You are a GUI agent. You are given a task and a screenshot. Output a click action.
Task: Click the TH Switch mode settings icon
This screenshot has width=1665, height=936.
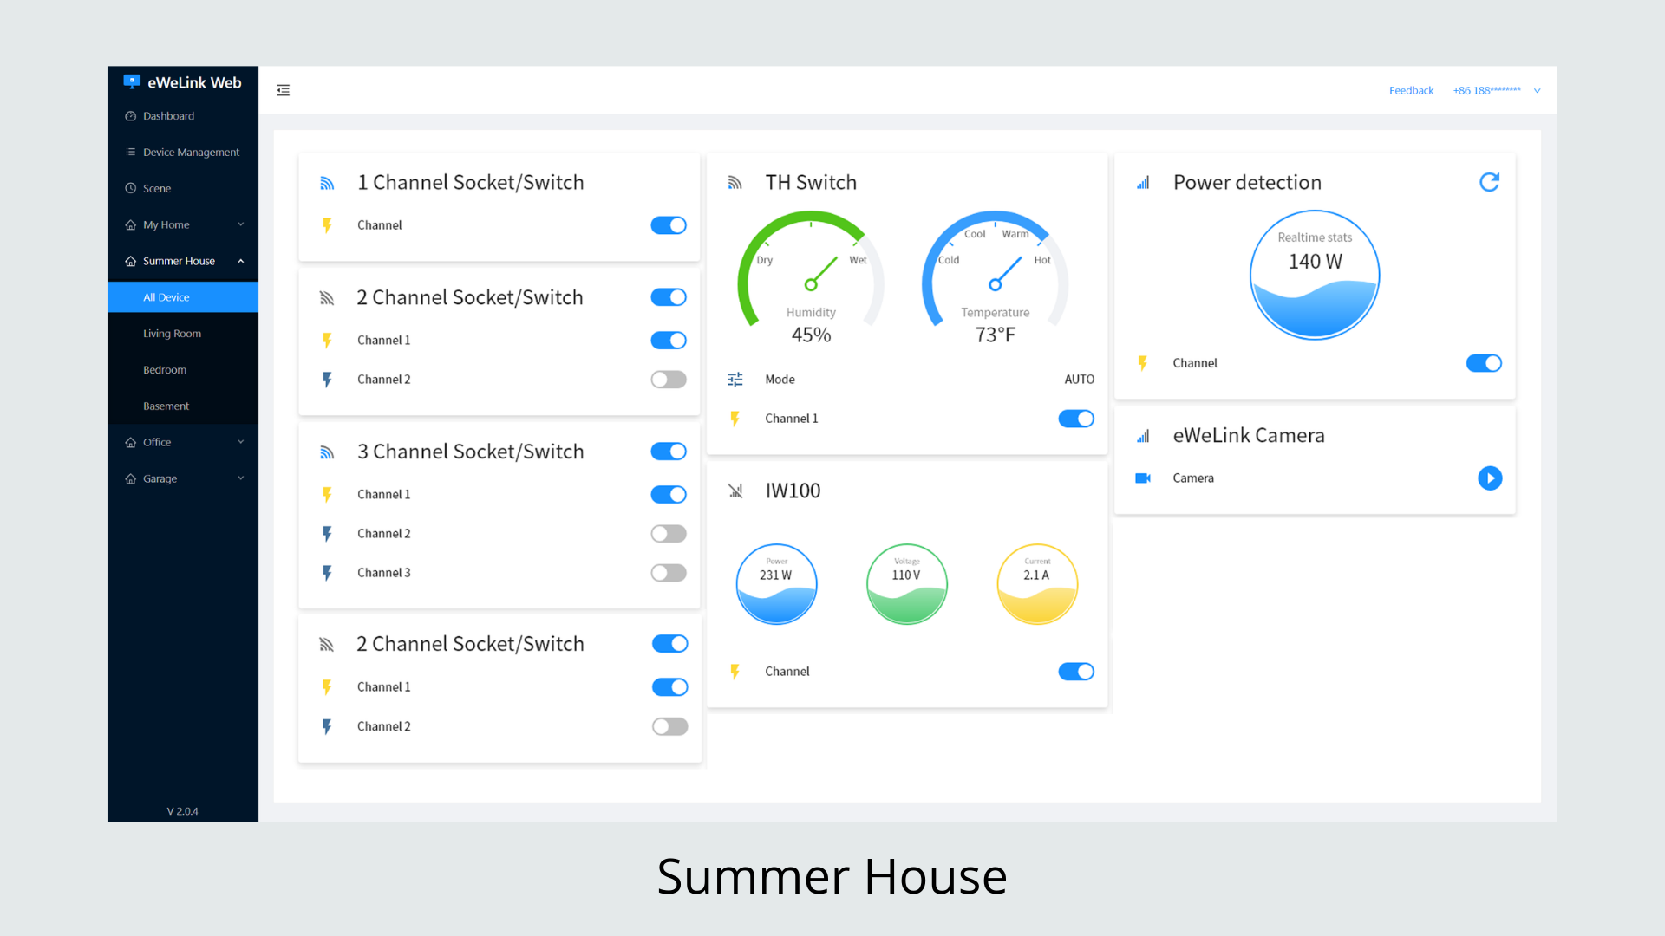point(735,380)
